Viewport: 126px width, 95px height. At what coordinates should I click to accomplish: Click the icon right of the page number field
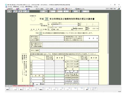pos(70,11)
